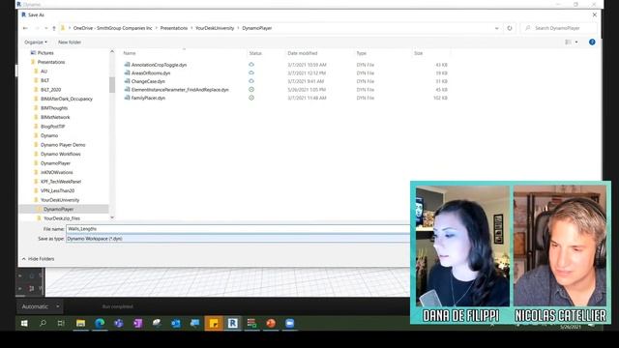Go back using the Back arrow
The image size is (619, 348).
[25, 28]
